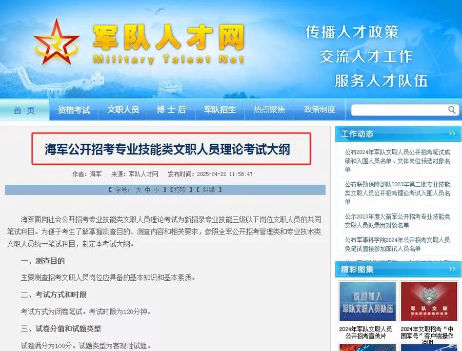462x351 pixels.
Task: Open the 联勤保障部队2023年 announcement link
Action: click(397, 193)
